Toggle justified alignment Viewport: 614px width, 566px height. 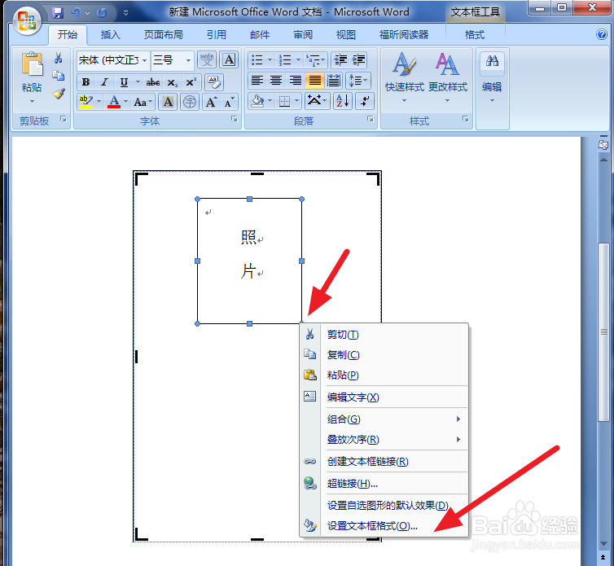coord(314,81)
